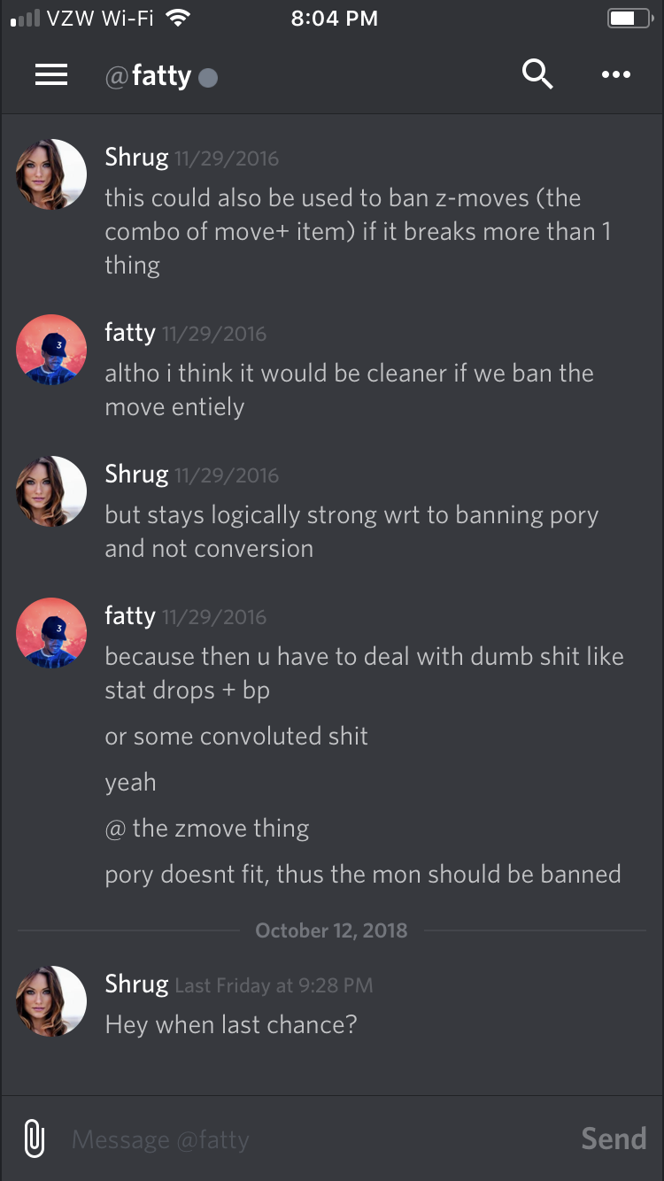Viewport: 664px width, 1181px height.
Task: Open fatty's avatar on 'altho i think' message
Action: pyautogui.click(x=51, y=350)
